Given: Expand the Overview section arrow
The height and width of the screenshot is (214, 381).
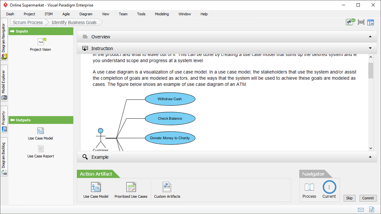Looking at the screenshot, I should pos(370,37).
